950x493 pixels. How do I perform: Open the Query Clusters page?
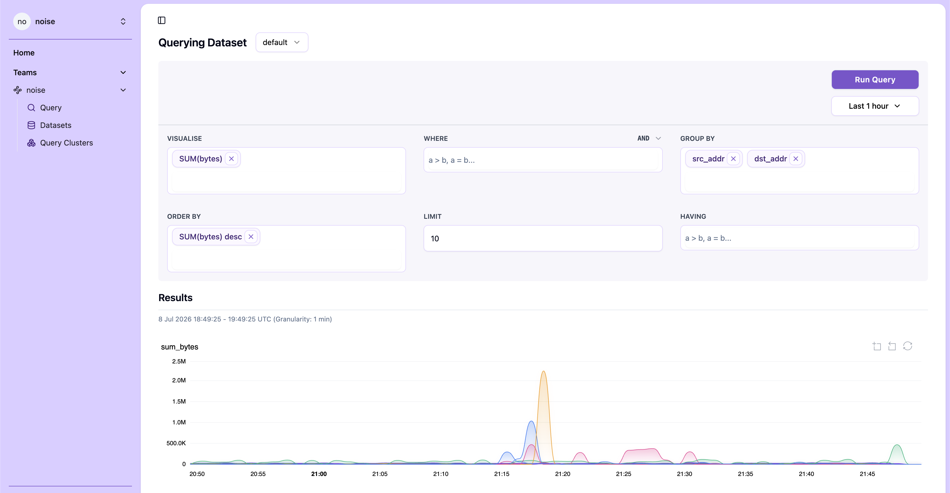click(x=66, y=143)
